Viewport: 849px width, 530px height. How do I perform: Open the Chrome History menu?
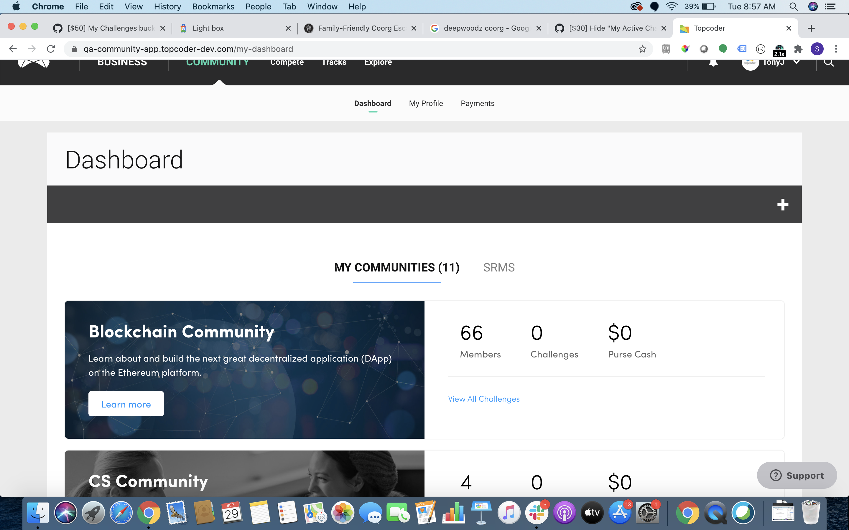[x=167, y=7]
